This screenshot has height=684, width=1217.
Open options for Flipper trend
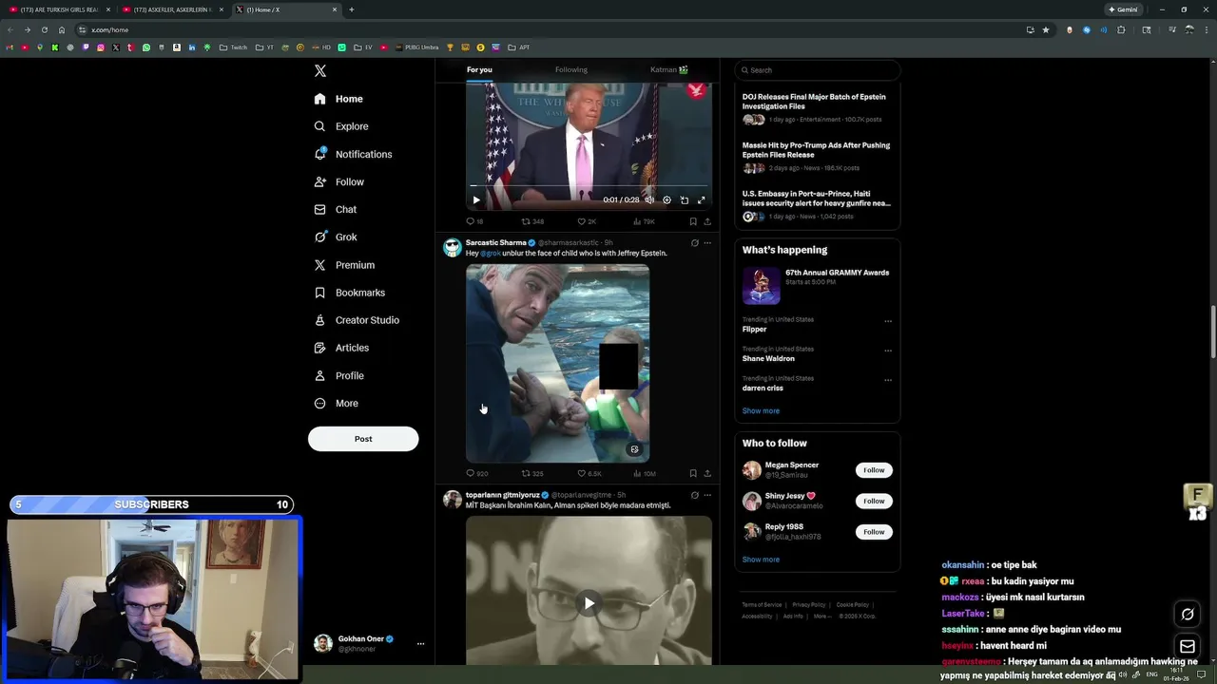tap(888, 321)
